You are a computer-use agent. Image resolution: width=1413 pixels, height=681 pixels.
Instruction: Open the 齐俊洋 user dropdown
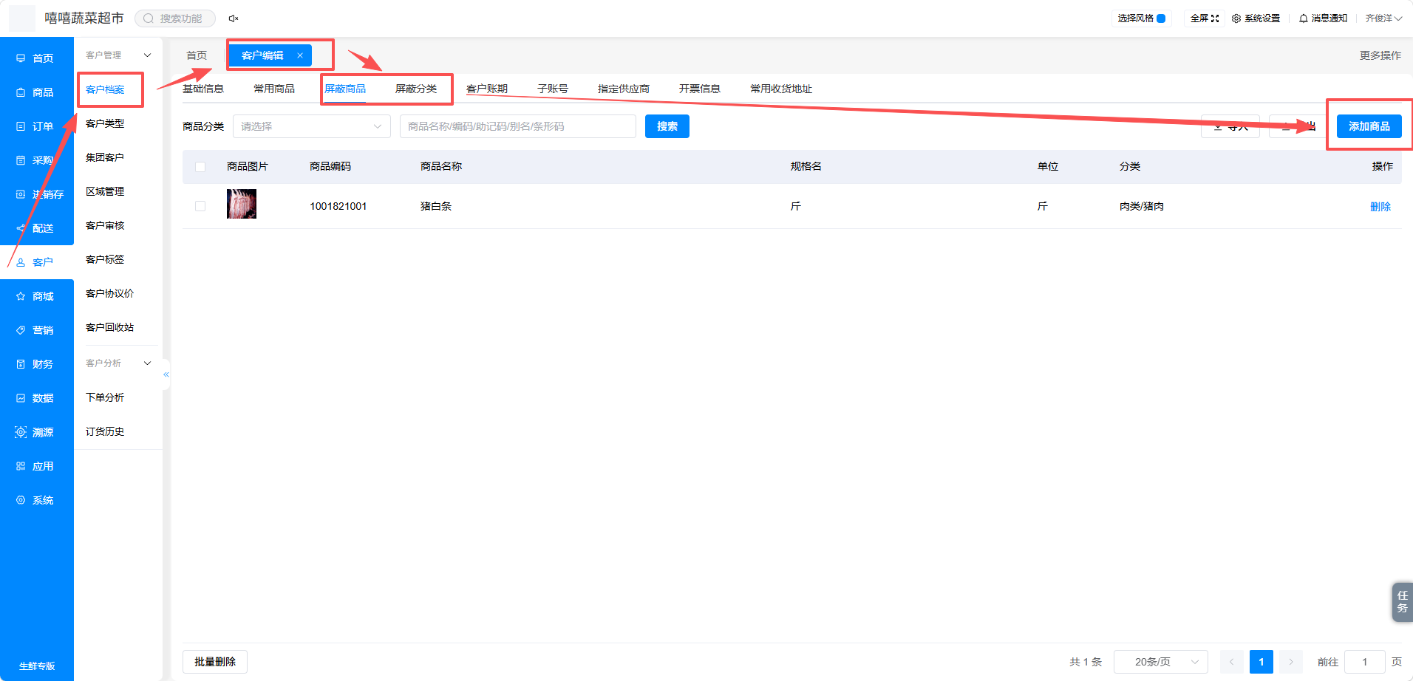[1383, 18]
